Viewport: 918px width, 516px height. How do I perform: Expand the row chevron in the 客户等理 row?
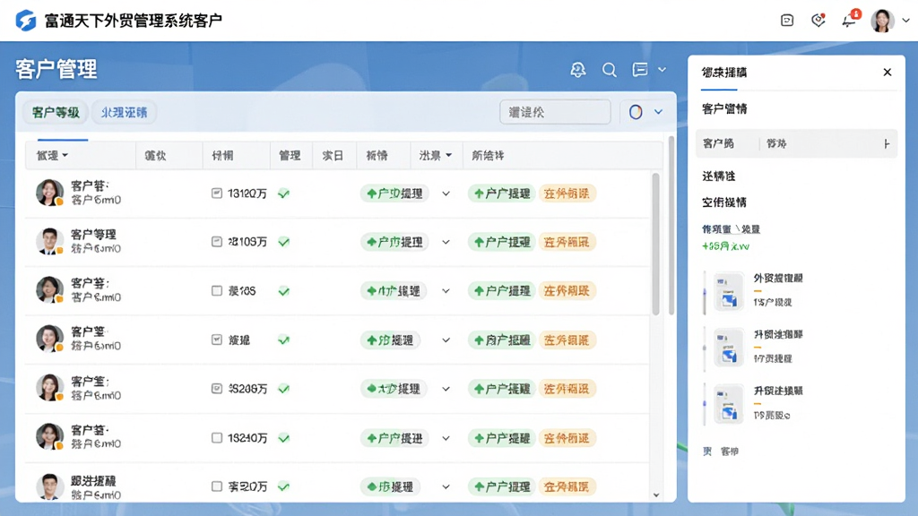(x=446, y=242)
